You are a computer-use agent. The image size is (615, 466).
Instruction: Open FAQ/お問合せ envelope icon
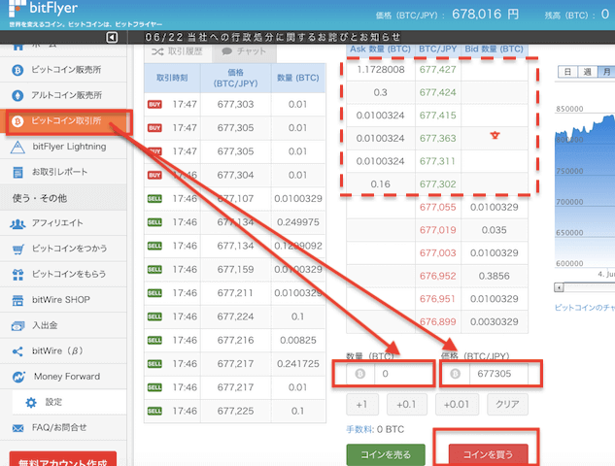click(x=17, y=428)
